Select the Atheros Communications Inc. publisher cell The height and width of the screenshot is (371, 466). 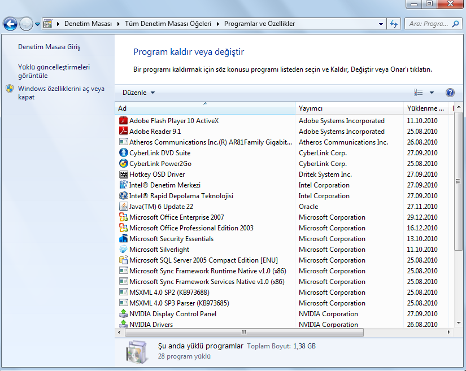pyautogui.click(x=343, y=142)
